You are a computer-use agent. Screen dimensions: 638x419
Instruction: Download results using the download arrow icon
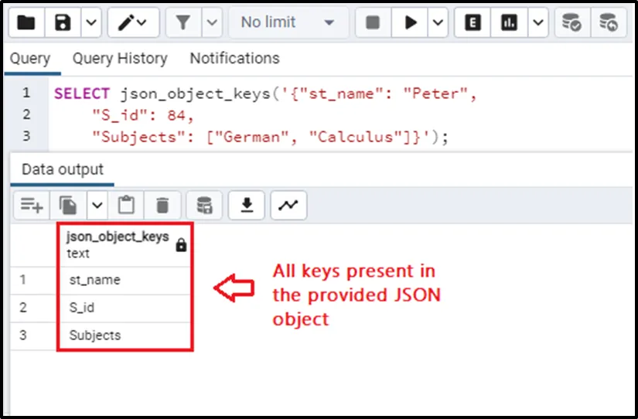coord(247,205)
